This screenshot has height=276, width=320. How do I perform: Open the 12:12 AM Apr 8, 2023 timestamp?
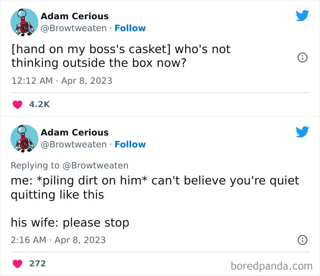[62, 81]
